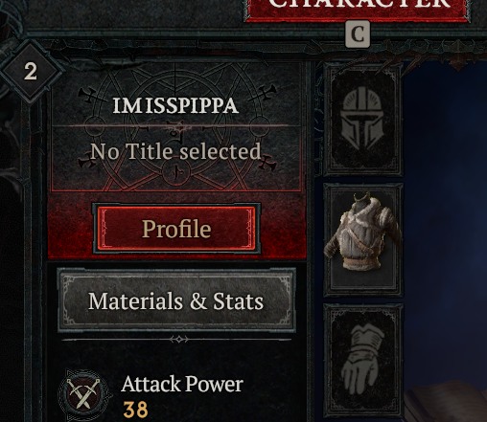487x422 pixels.
Task: Open the Materials & Stats panel
Action: (x=176, y=300)
